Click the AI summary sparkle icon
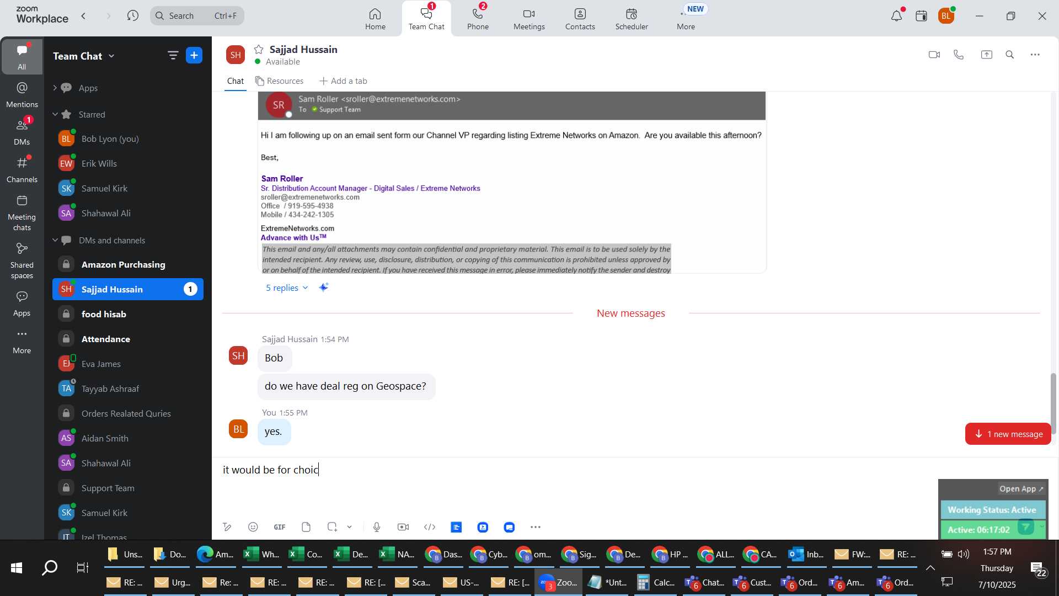This screenshot has height=596, width=1059. pyautogui.click(x=324, y=287)
